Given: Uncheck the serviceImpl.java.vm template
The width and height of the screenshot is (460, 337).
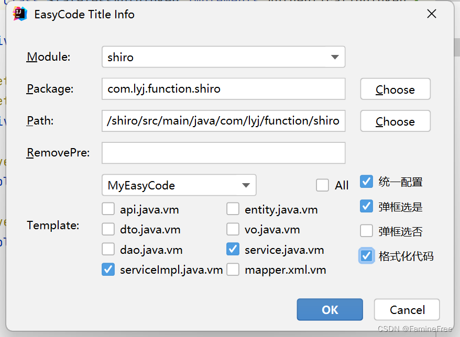Looking at the screenshot, I should click(108, 269).
